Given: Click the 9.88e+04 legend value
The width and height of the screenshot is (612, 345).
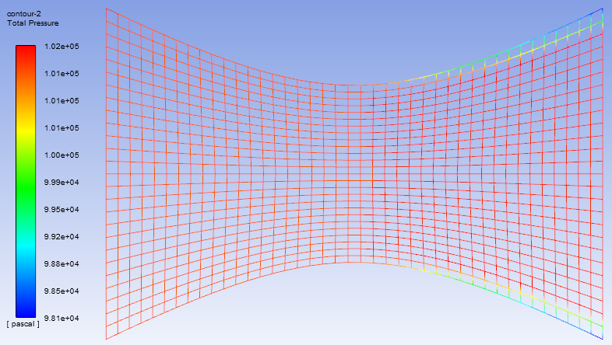Looking at the screenshot, I should pos(62,264).
